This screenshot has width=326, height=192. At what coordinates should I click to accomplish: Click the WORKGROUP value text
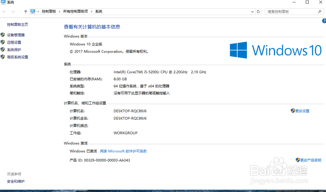tap(126, 133)
